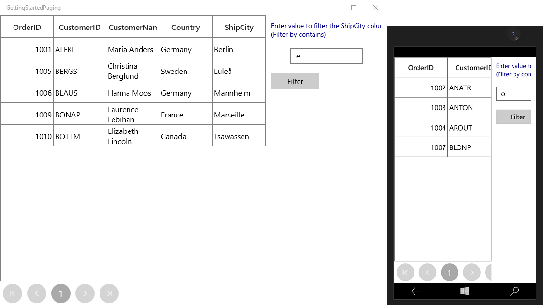Click next page arrow in phone pager

472,272
